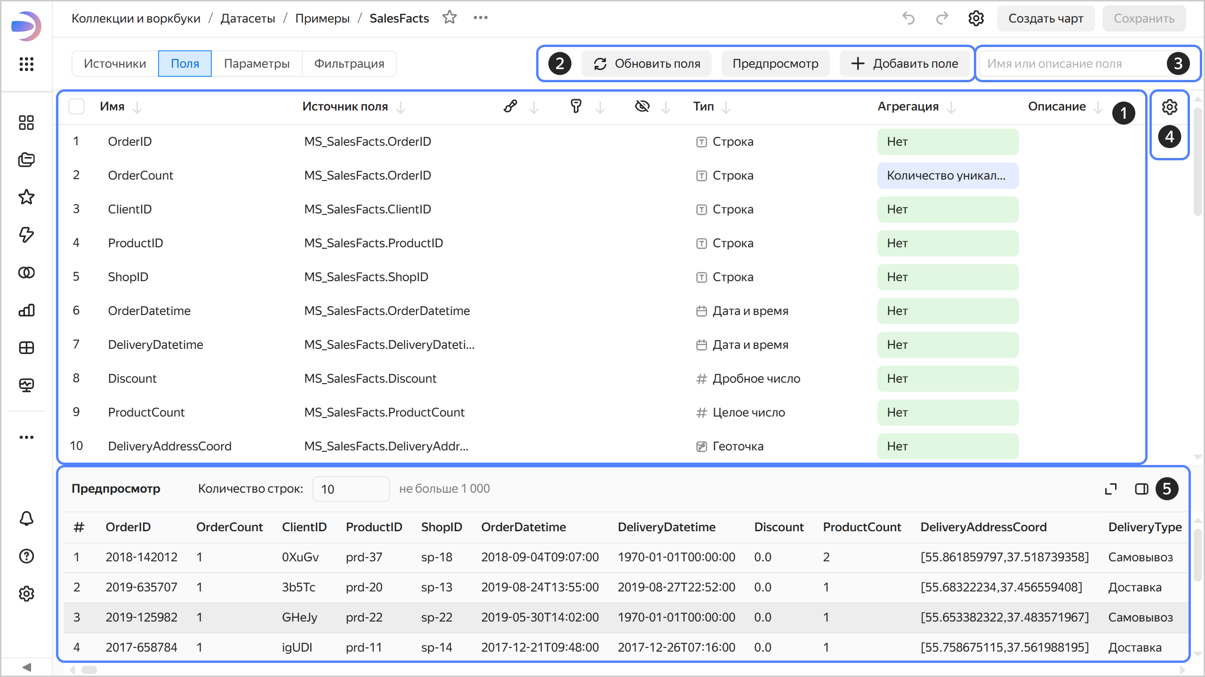
Task: Open the settings gear in the top header
Action: [x=976, y=18]
